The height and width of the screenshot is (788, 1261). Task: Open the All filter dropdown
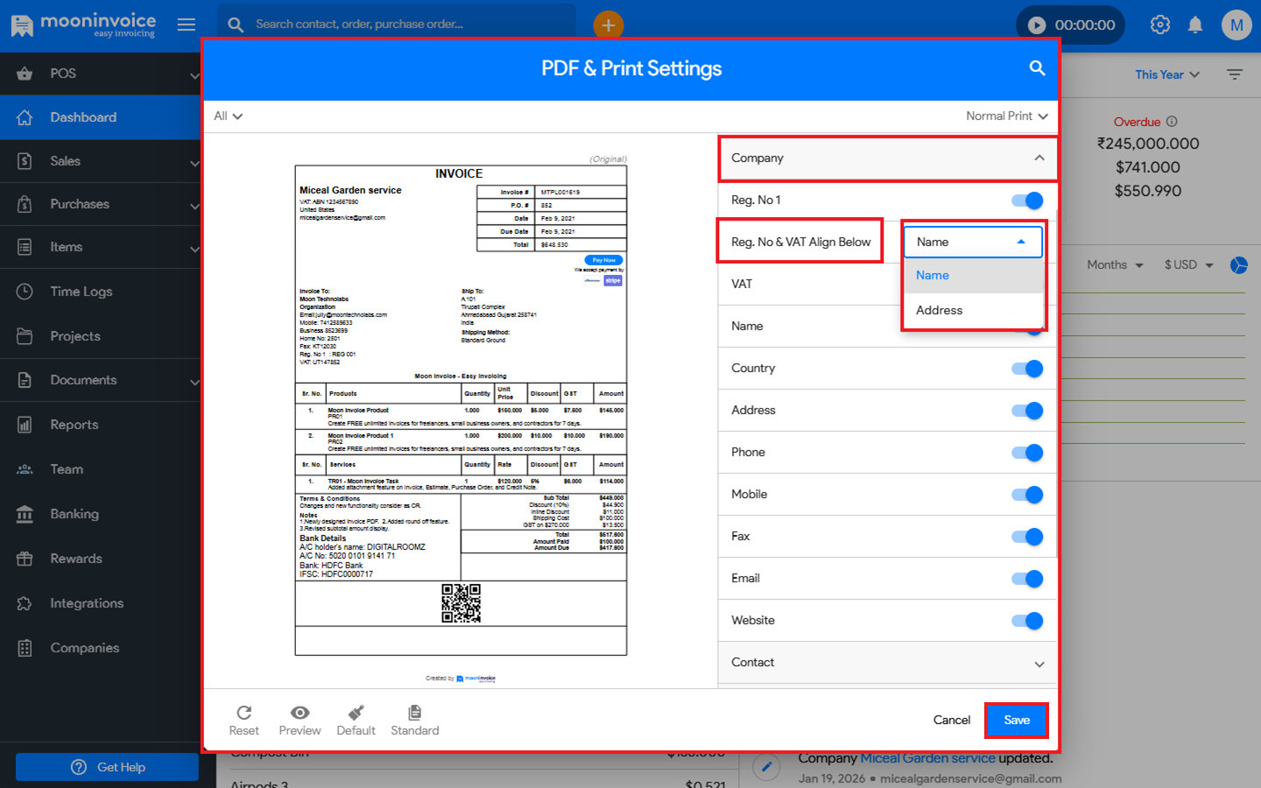pyautogui.click(x=228, y=116)
